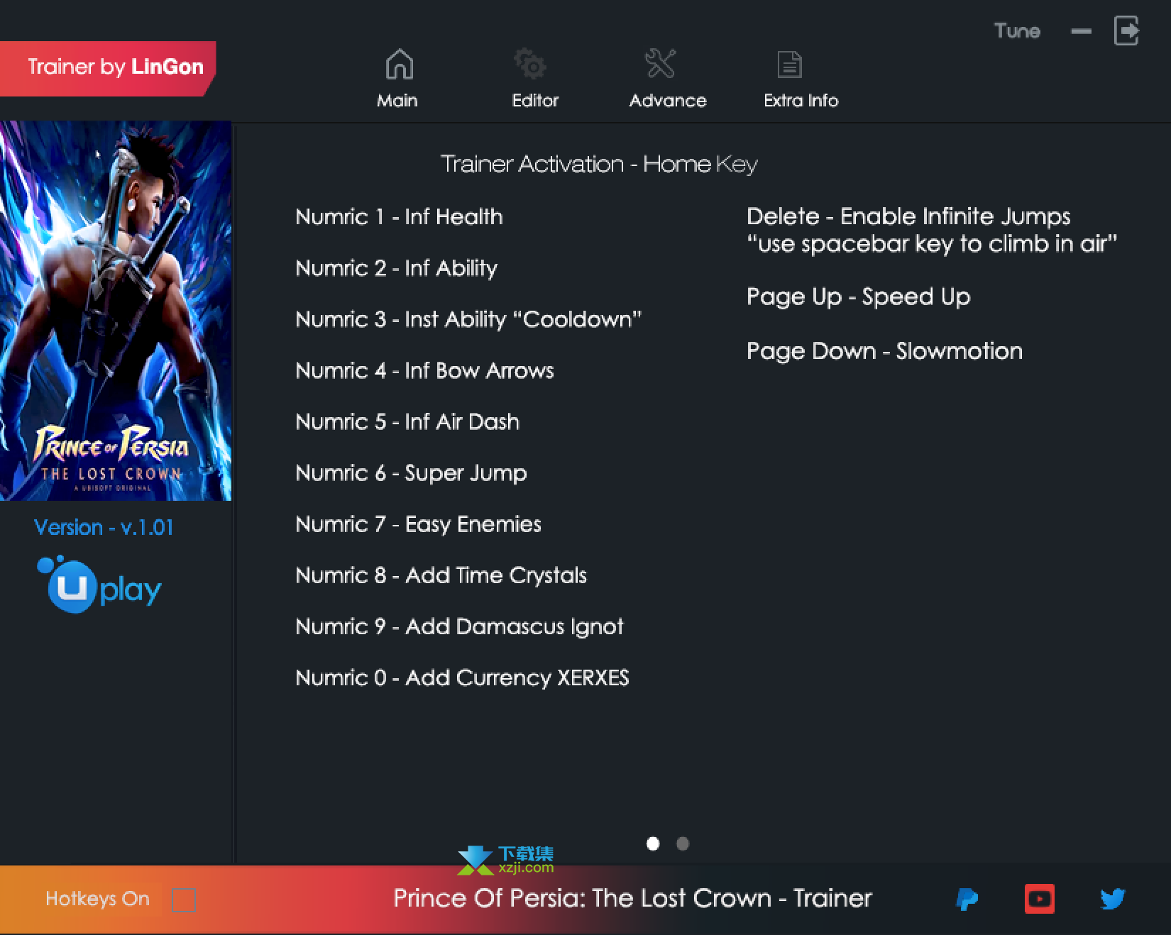Screen dimensions: 1171x935
Task: Open the YouTube channel icon
Action: point(1040,899)
